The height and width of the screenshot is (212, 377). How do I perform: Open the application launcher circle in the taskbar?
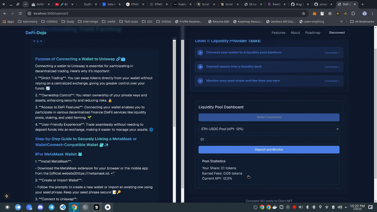pyautogui.click(x=7, y=207)
